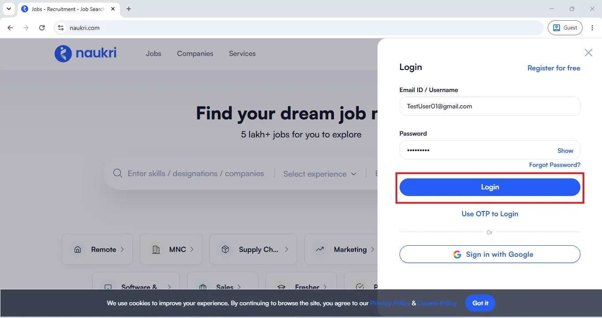
Task: Expand the Select experience dropdown
Action: pos(320,174)
